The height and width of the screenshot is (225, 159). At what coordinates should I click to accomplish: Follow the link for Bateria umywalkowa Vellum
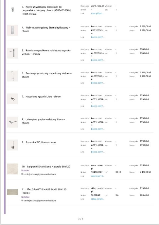pos(98,60)
